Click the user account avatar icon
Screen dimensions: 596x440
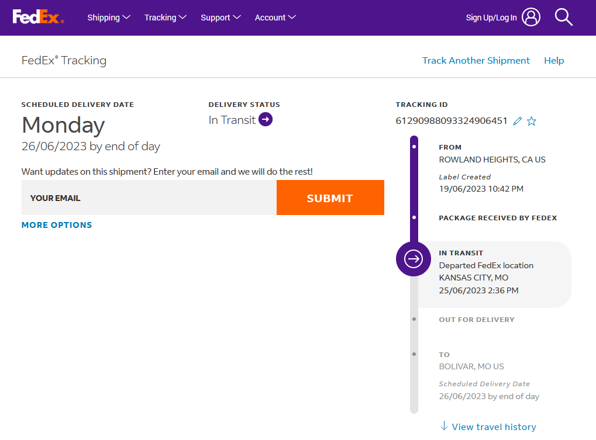(531, 18)
